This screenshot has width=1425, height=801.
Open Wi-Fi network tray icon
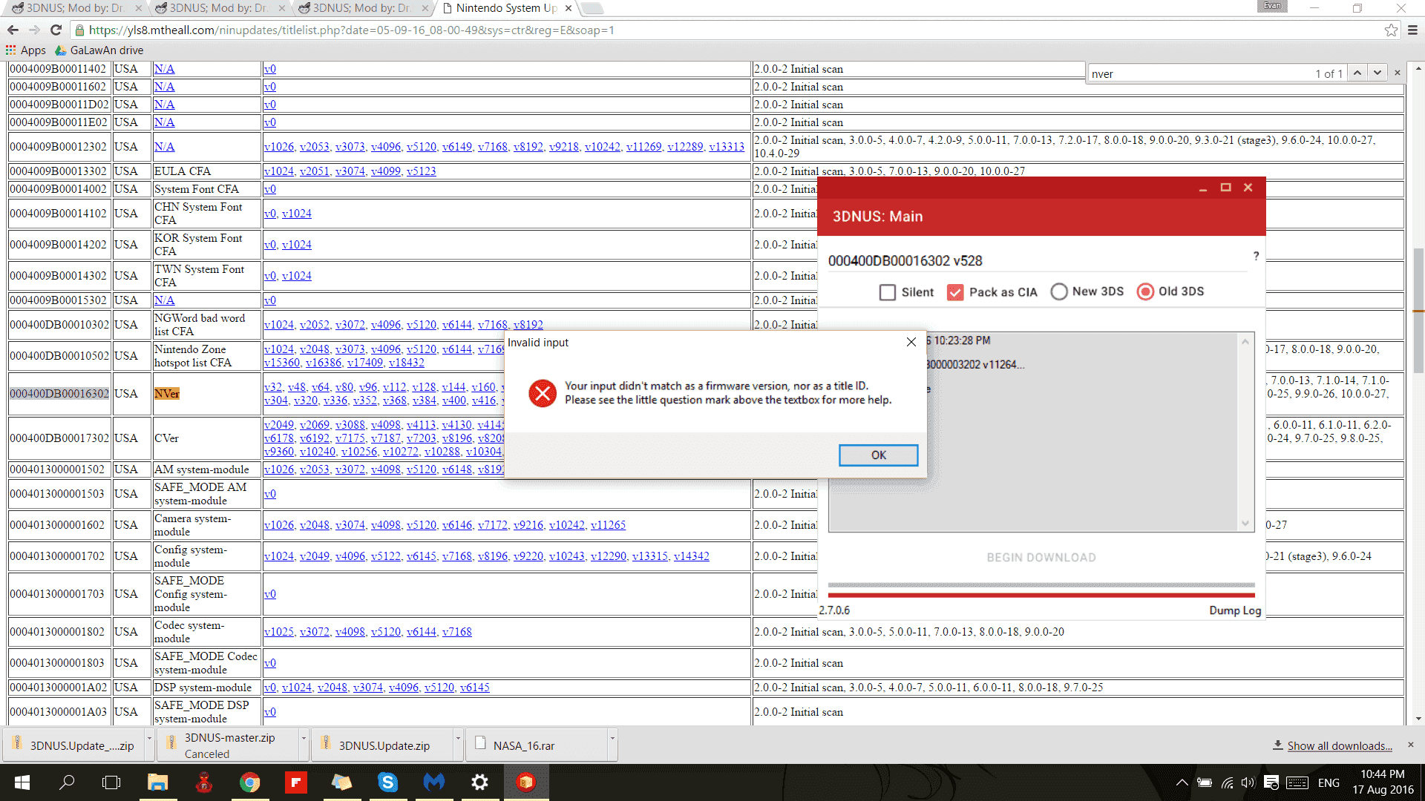[1227, 782]
